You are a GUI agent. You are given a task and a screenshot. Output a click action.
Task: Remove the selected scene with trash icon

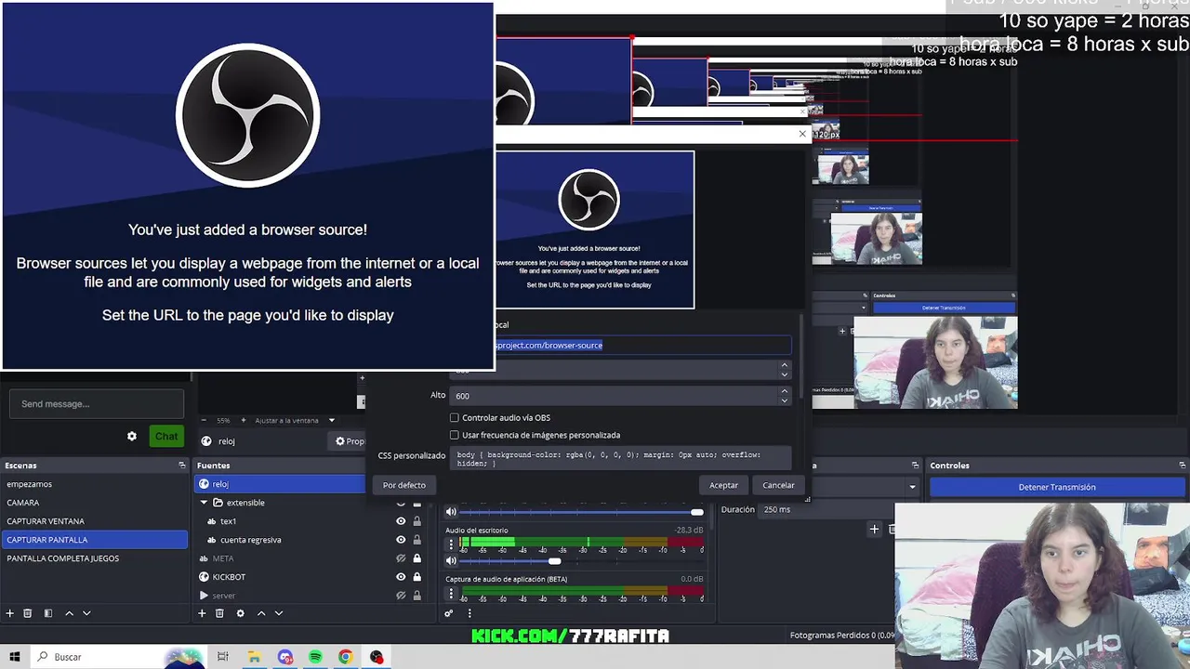click(x=28, y=613)
